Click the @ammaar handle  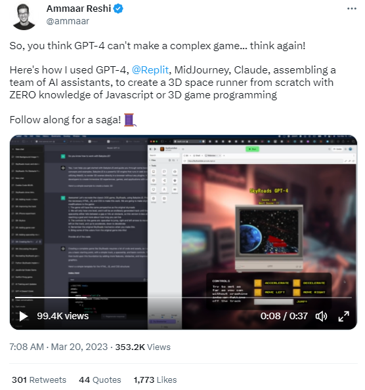tap(68, 21)
